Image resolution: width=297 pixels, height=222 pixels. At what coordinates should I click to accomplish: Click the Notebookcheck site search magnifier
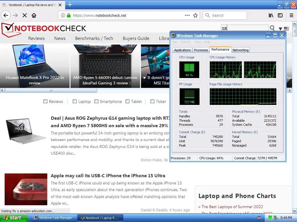[272, 28]
